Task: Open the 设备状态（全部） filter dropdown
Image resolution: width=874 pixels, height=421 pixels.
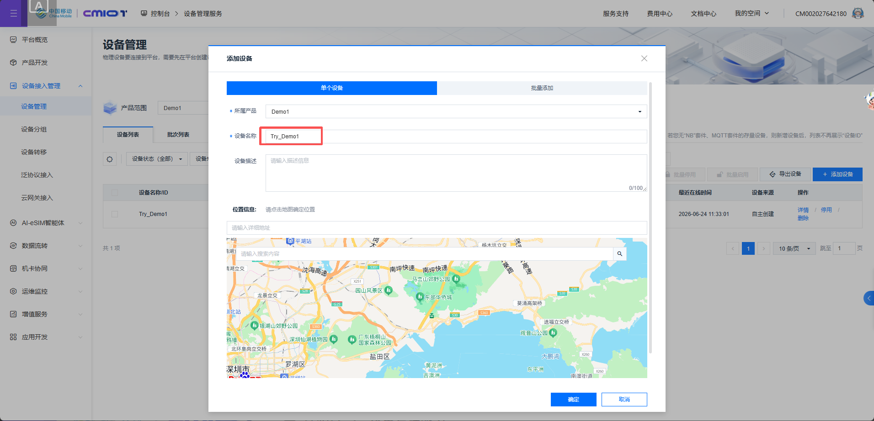Action: [156, 159]
